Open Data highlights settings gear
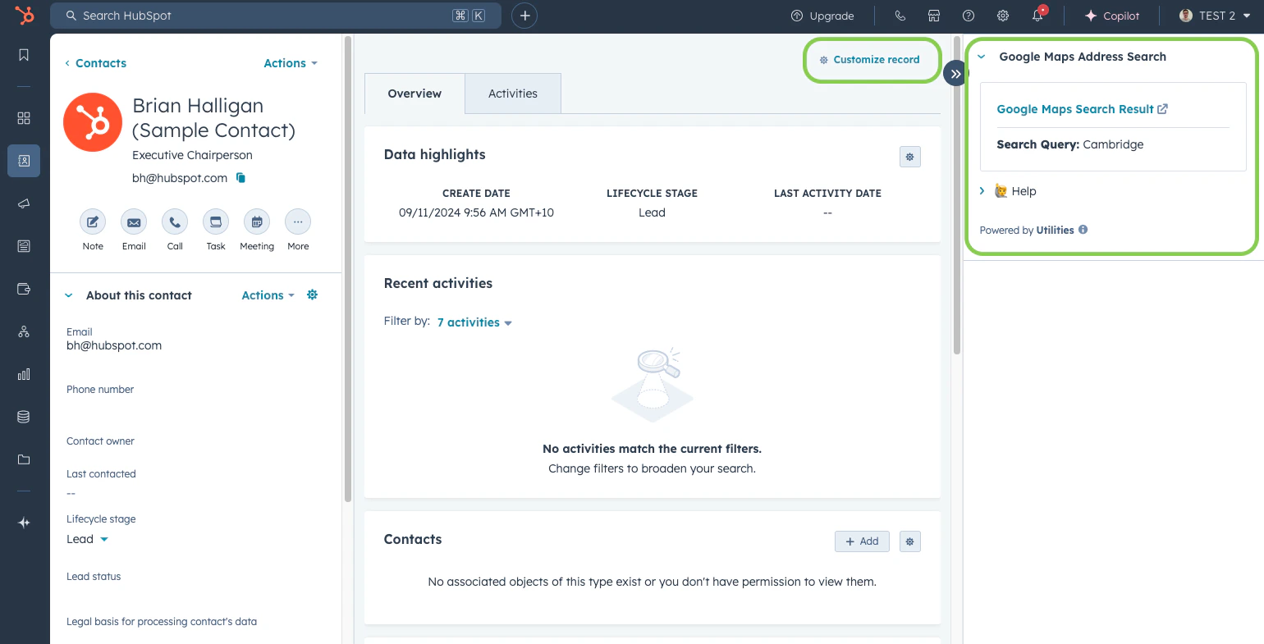This screenshot has height=644, width=1264. click(x=909, y=157)
